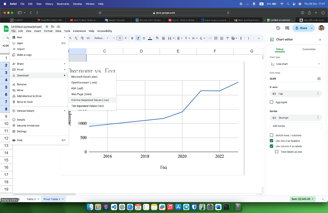Open the text rotation dropdown

click(x=202, y=38)
